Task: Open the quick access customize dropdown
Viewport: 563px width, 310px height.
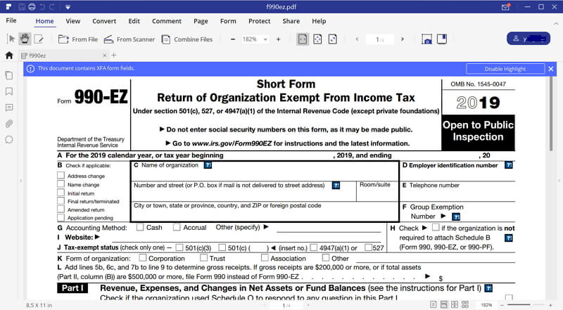Action: 68,7
